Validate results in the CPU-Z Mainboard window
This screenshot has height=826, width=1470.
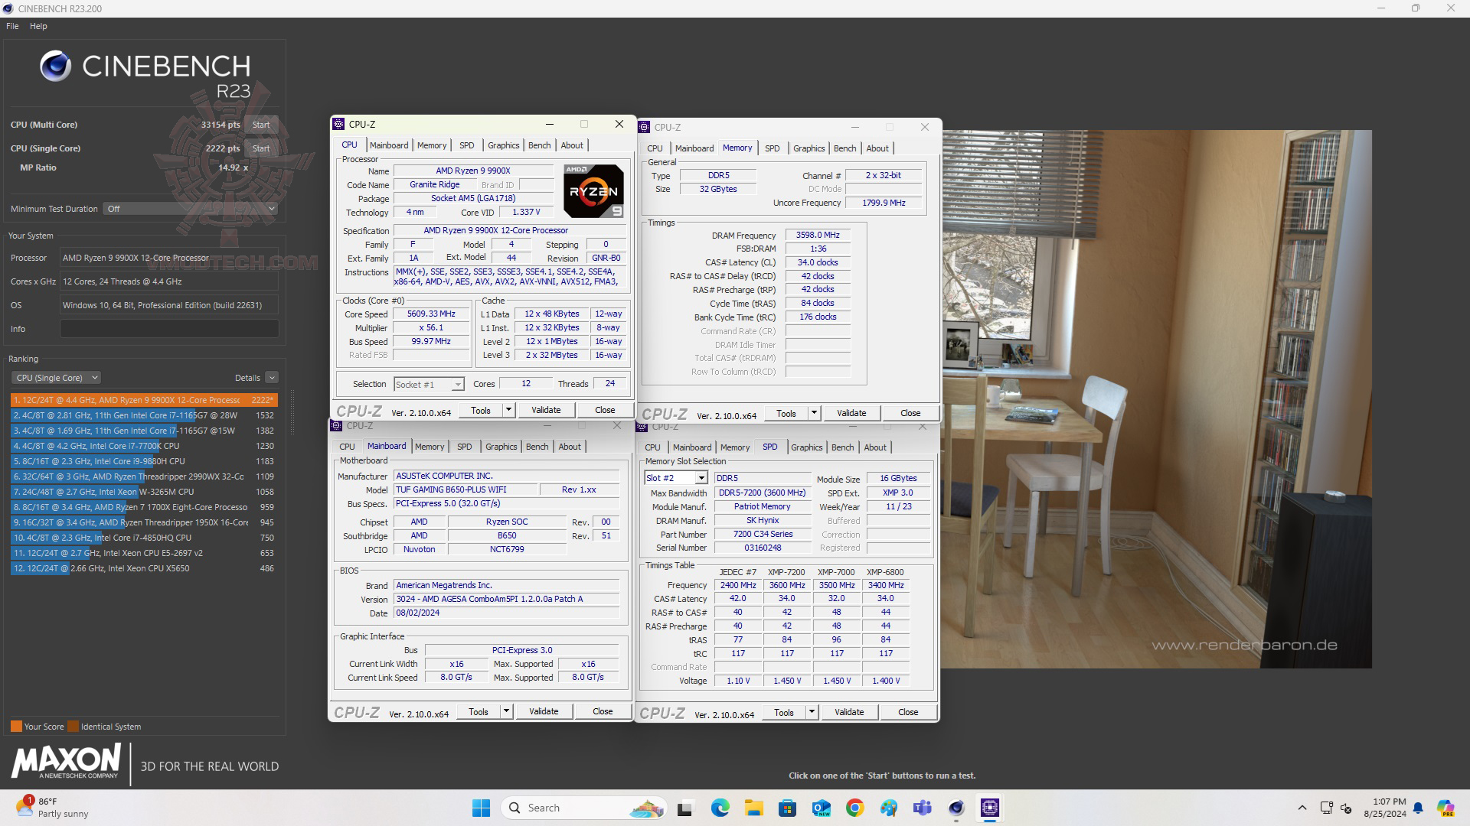pos(544,711)
